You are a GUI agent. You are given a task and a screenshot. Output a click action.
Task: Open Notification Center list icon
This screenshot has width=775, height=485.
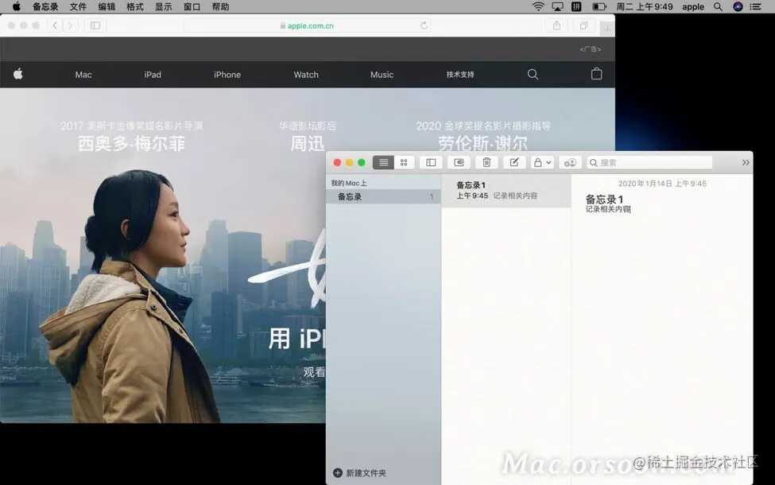[x=756, y=6]
